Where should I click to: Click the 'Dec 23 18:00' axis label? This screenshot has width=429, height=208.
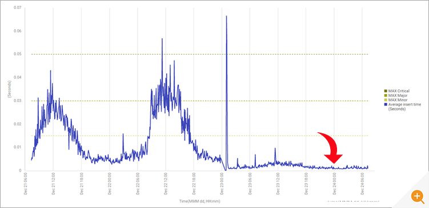point(306,183)
